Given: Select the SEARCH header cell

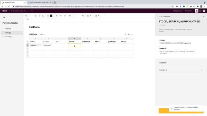Looking at the screenshot, I should 48,42.
